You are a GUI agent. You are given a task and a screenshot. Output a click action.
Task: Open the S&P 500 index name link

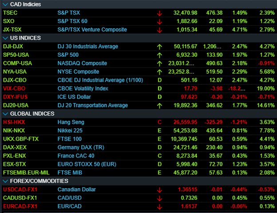[x=69, y=55]
